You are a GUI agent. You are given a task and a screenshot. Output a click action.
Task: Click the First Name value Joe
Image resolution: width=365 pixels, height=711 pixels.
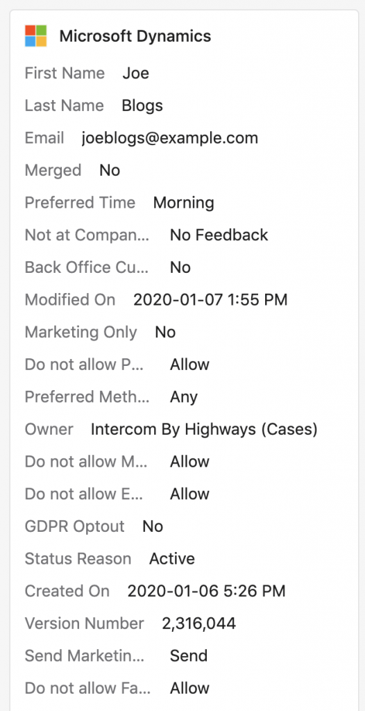pyautogui.click(x=135, y=73)
